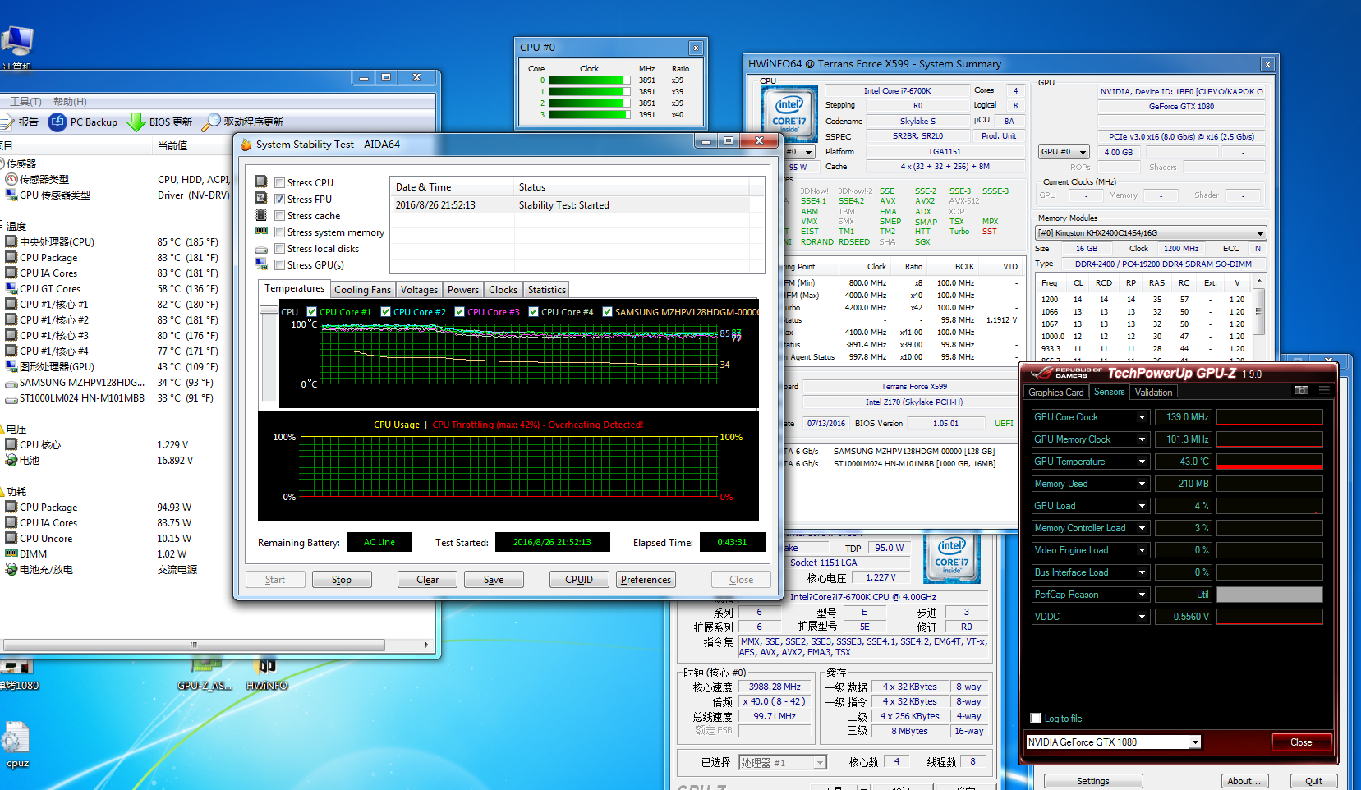The image size is (1361, 790).
Task: Switch to the Statistics tab
Action: click(x=546, y=290)
